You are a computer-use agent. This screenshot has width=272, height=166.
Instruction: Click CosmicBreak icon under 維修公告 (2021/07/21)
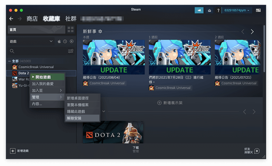pos(217,84)
